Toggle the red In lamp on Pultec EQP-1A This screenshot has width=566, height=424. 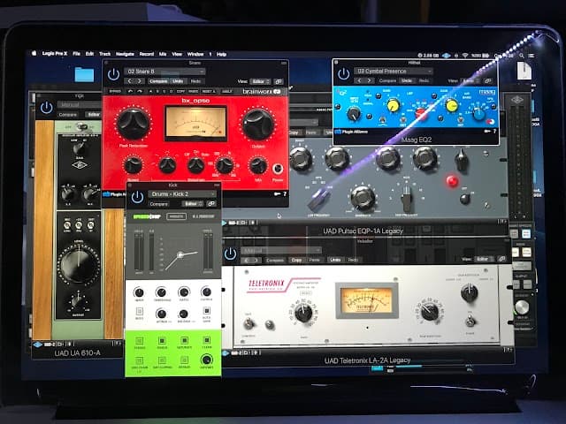452,180
